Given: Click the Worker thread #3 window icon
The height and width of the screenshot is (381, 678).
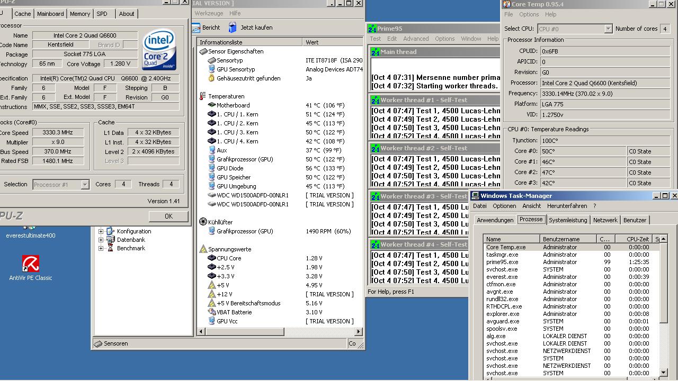Looking at the screenshot, I should click(x=376, y=196).
